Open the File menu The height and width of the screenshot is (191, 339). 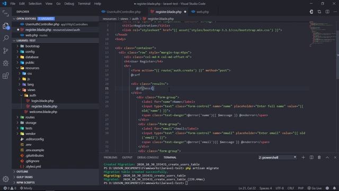click(x=13, y=4)
